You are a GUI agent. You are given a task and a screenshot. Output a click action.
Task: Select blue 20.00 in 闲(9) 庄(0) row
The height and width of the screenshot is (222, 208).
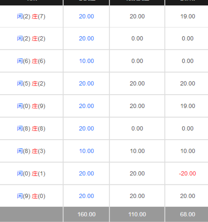tap(86, 196)
